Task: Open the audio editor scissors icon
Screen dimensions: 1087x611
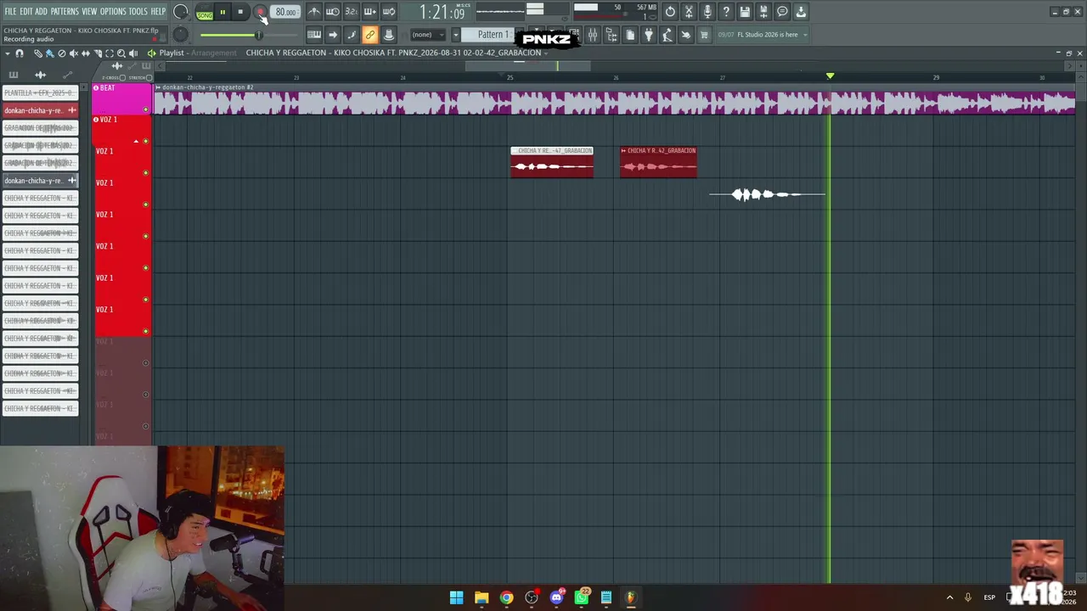Action: (x=689, y=12)
